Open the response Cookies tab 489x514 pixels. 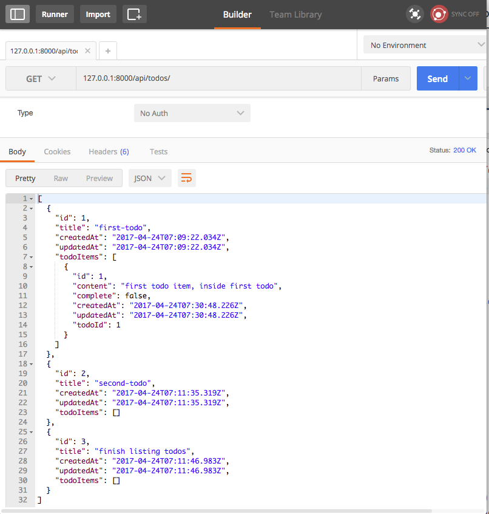pyautogui.click(x=57, y=152)
